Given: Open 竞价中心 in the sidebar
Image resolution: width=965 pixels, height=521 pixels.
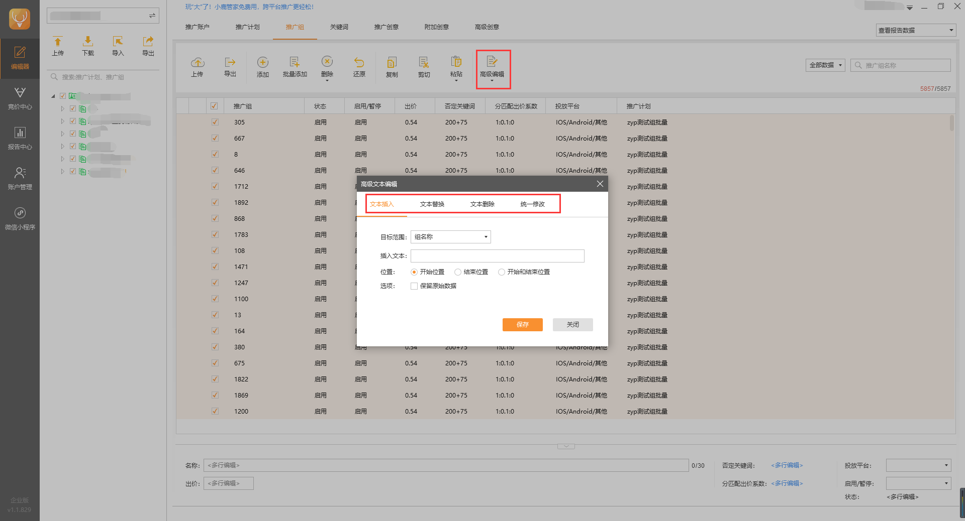Looking at the screenshot, I should pyautogui.click(x=20, y=98).
